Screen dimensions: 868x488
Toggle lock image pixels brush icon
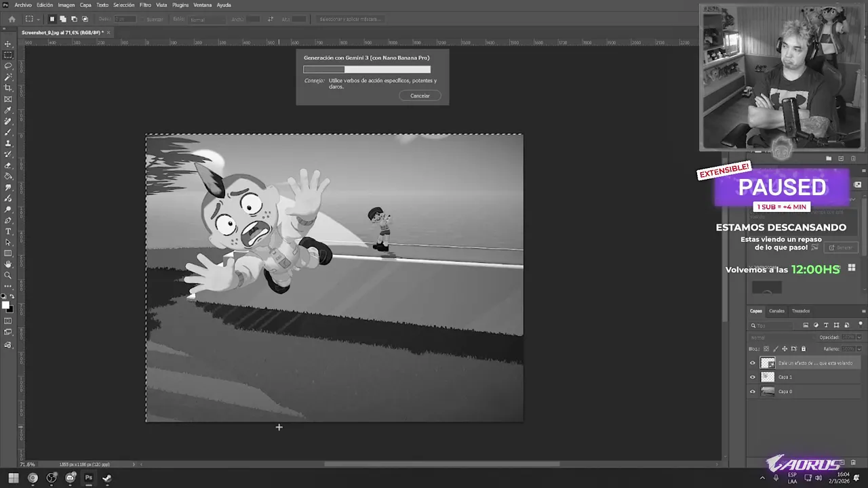(x=776, y=348)
